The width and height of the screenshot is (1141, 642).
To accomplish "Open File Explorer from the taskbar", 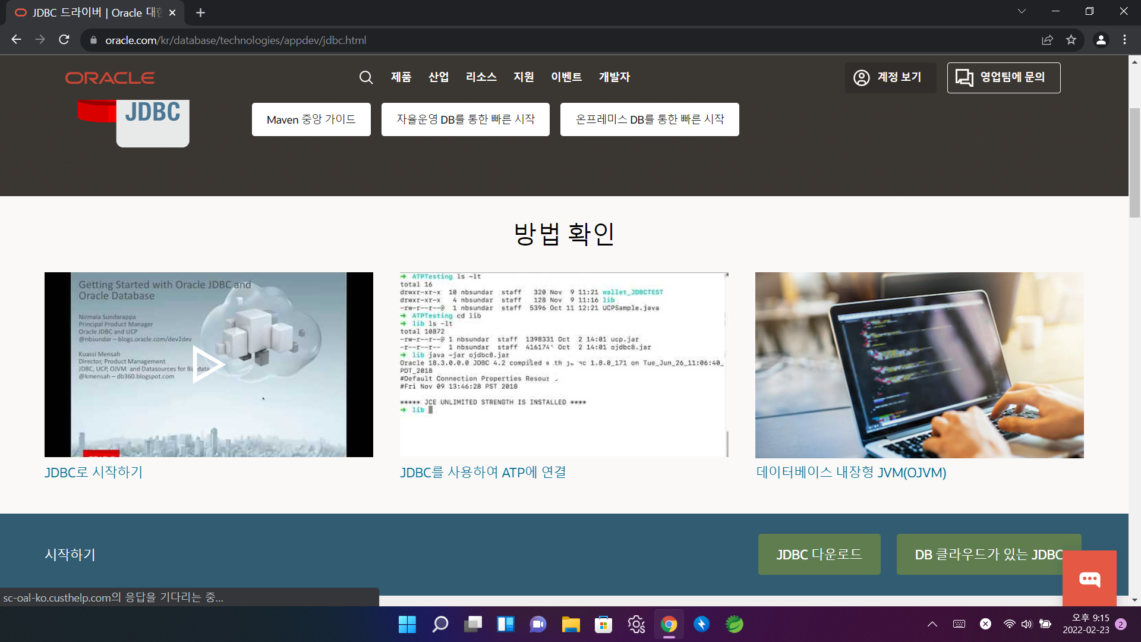I will pos(570,624).
